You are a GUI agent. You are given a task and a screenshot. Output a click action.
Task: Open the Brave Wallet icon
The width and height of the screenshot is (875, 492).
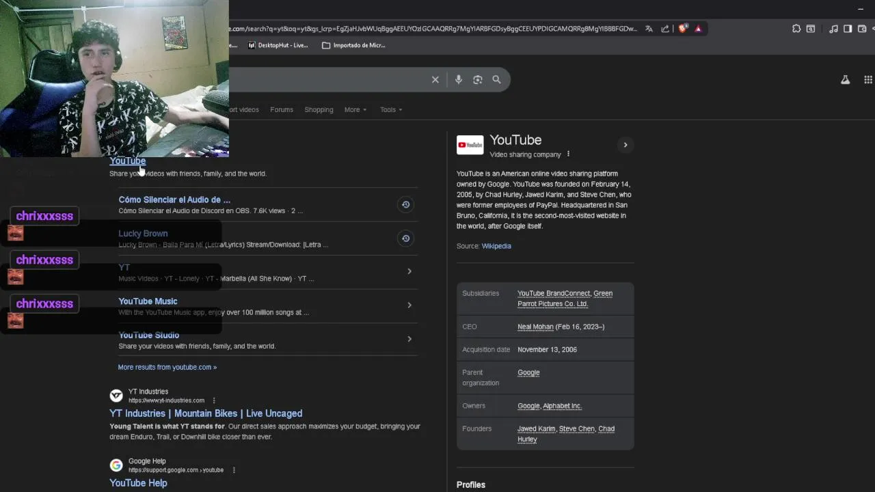point(862,29)
